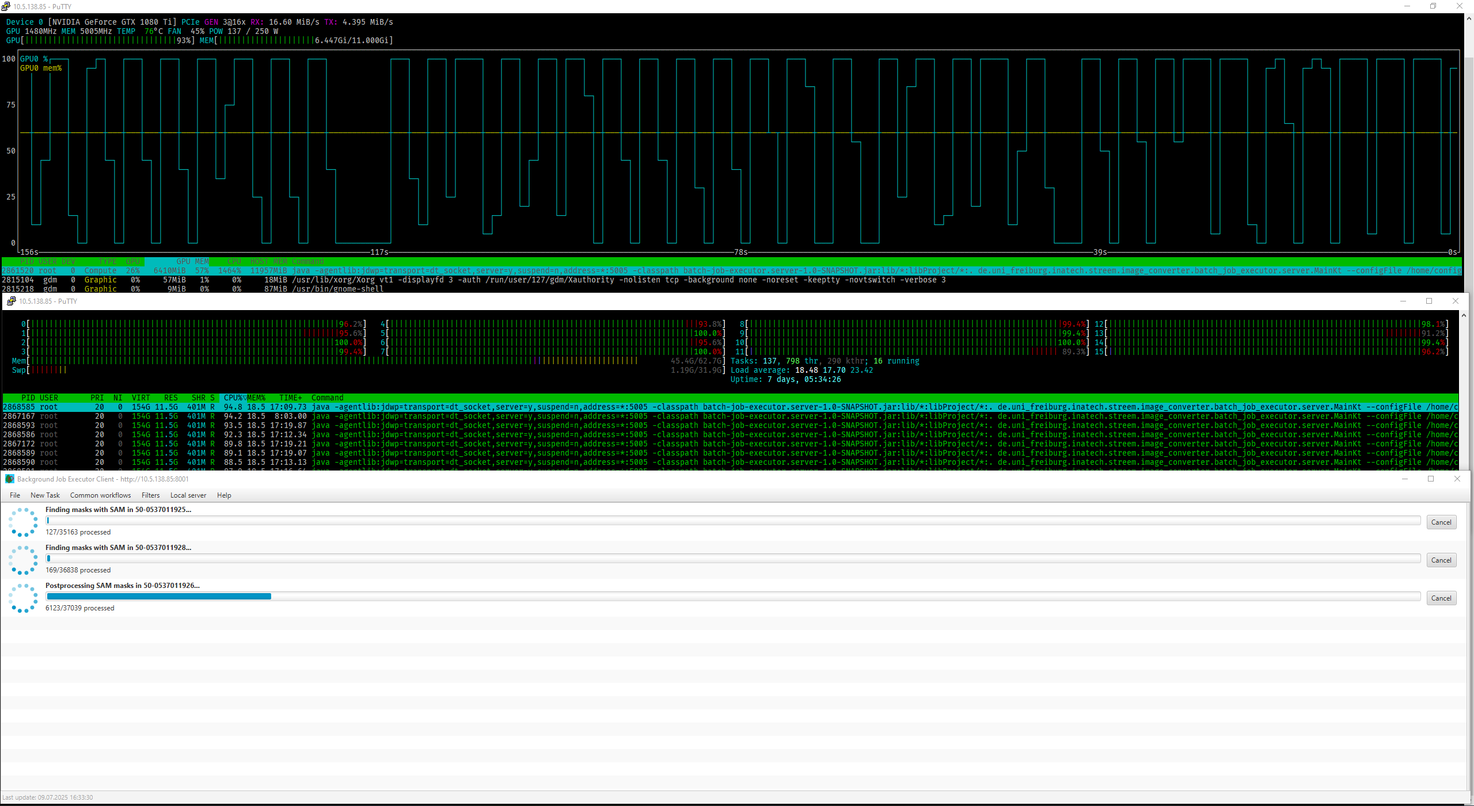Select nvtop process row PID 2861520
This screenshot has width=1474, height=806.
click(x=732, y=270)
